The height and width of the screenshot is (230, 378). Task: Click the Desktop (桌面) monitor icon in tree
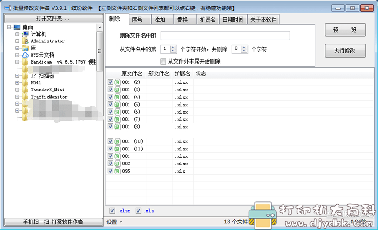pos(17,27)
